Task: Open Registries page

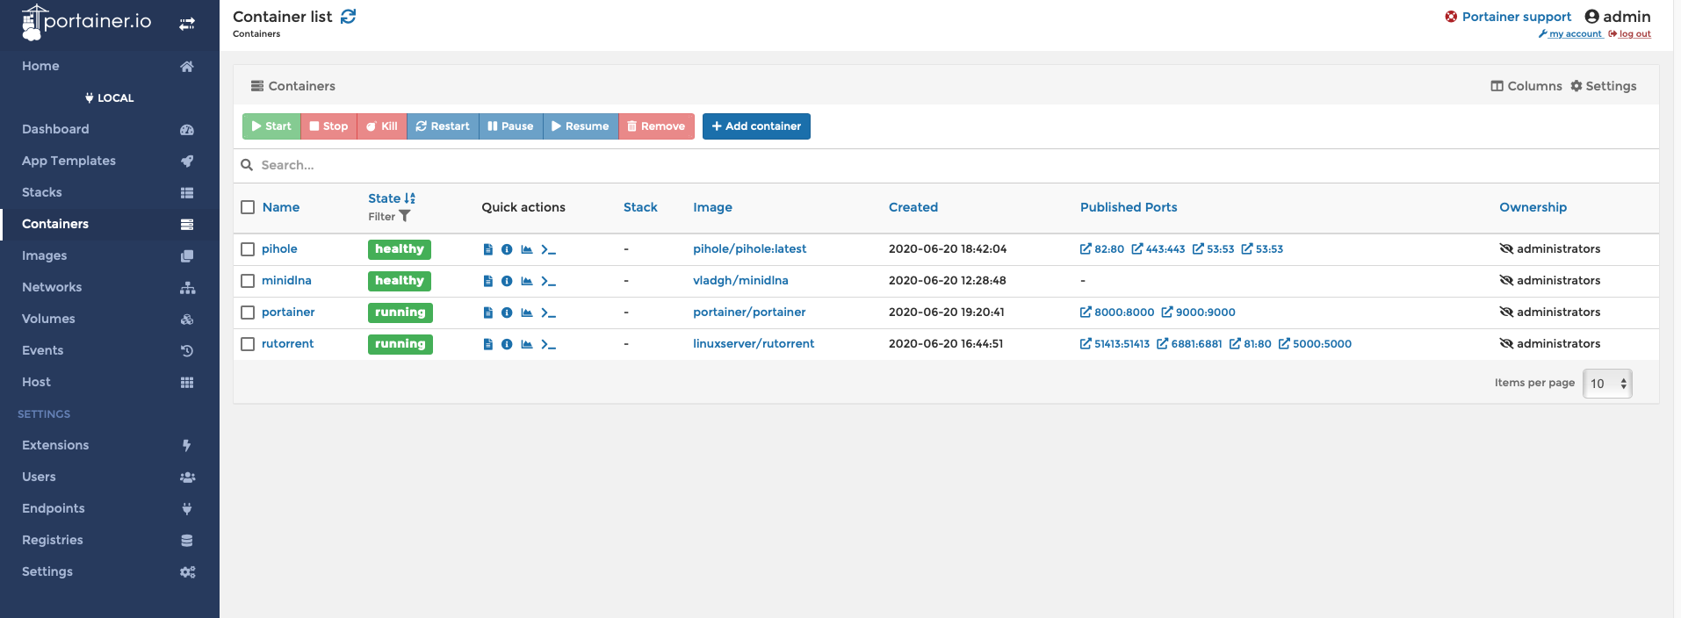Action: coord(110,540)
